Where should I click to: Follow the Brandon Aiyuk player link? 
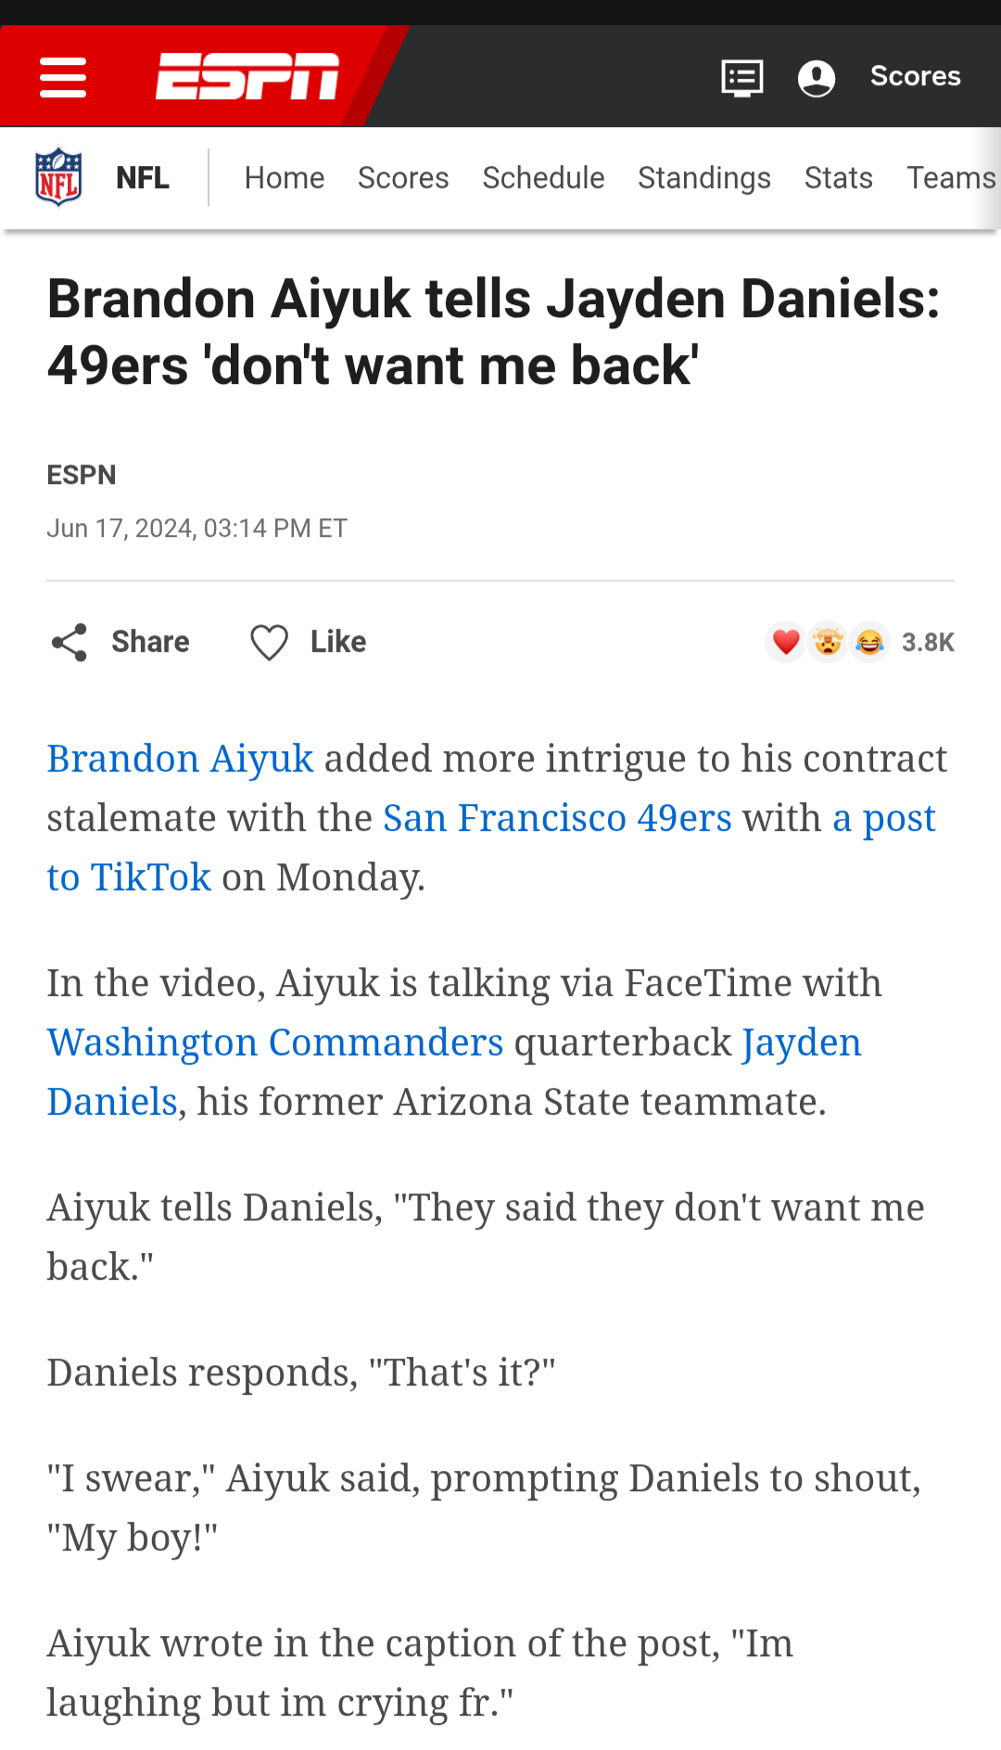click(181, 759)
